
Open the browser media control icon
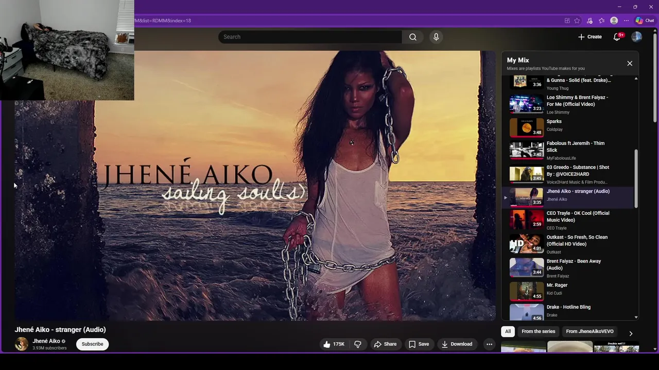[x=589, y=21]
